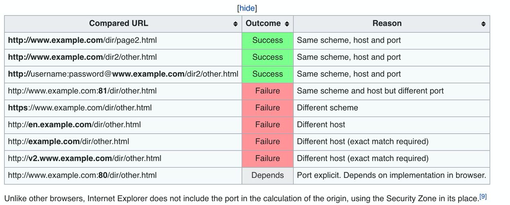
Task: Select the dir2/other.html Success cell
Action: coord(267,57)
